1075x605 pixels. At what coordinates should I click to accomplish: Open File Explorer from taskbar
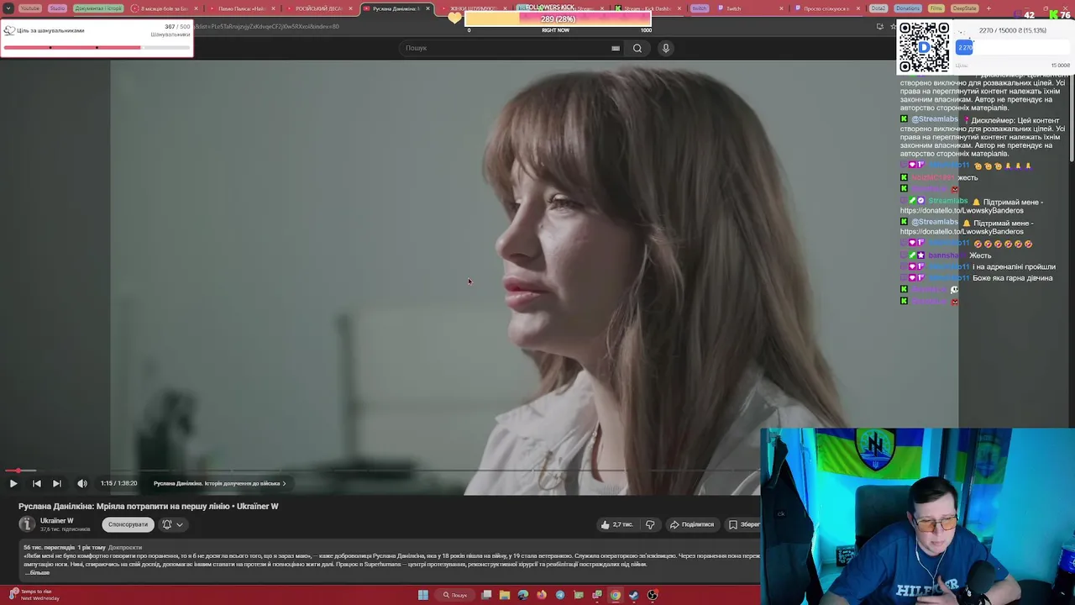coord(505,595)
